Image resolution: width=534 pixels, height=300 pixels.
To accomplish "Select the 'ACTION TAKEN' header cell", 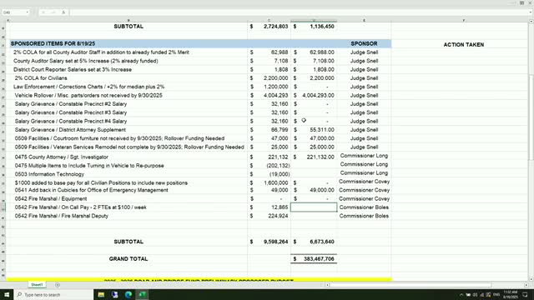I will 464,44.
